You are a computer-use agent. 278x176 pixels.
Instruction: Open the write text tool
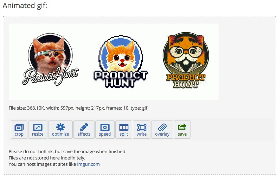[142, 130]
